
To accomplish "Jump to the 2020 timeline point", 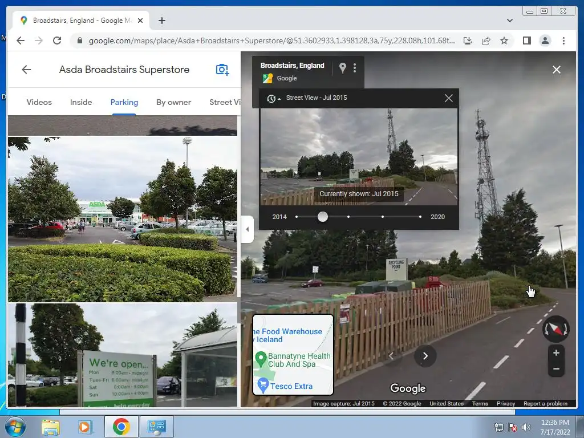I will pyautogui.click(x=420, y=217).
